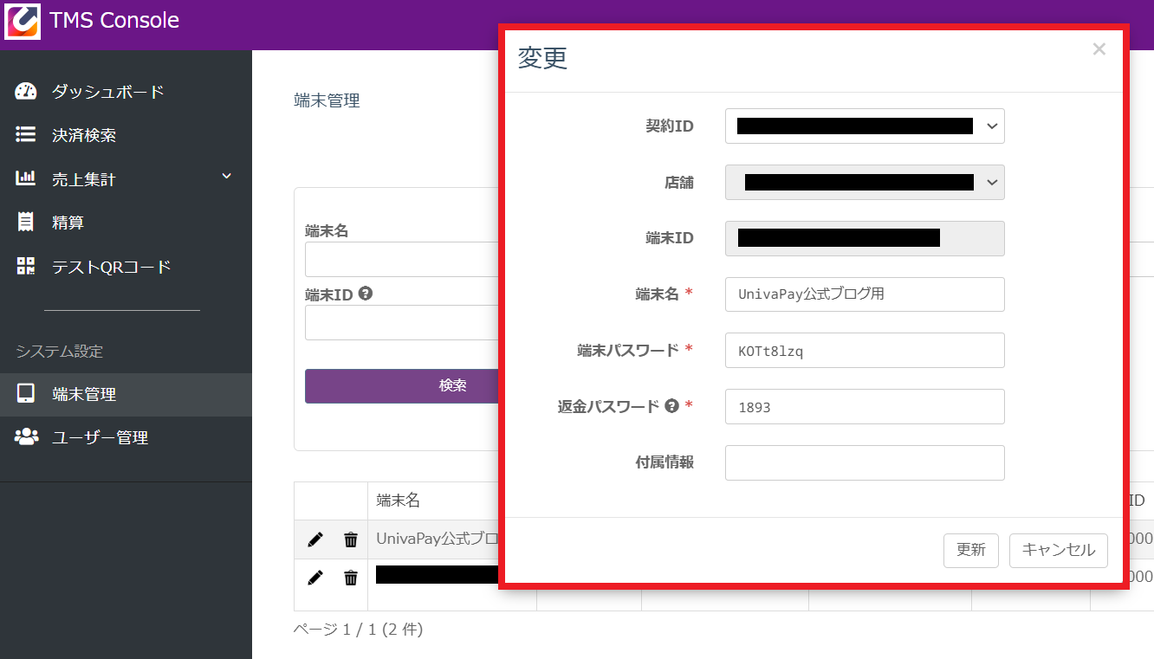This screenshot has height=659, width=1154.
Task: Expand the 売上集計 submenu chevron
Action: pos(227,177)
